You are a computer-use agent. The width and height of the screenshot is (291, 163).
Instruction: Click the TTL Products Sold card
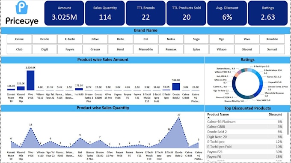(x=186, y=13)
